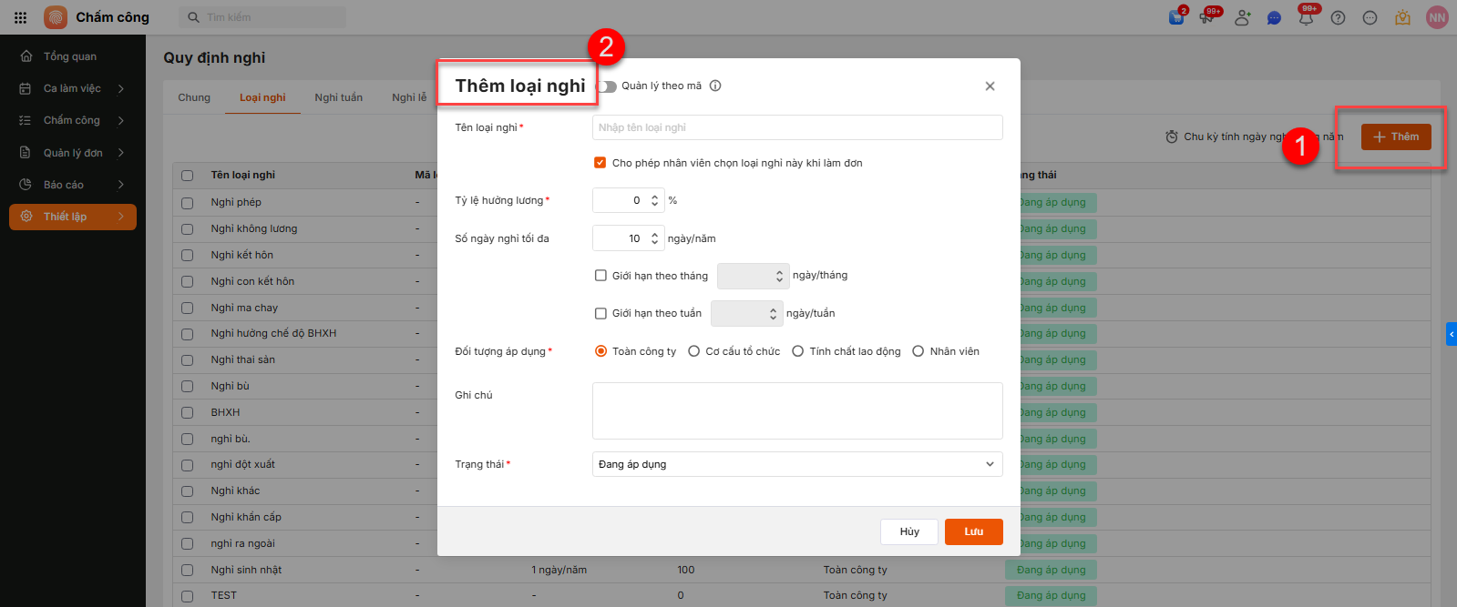
Task: Switch to the Chung tab
Action: (194, 97)
